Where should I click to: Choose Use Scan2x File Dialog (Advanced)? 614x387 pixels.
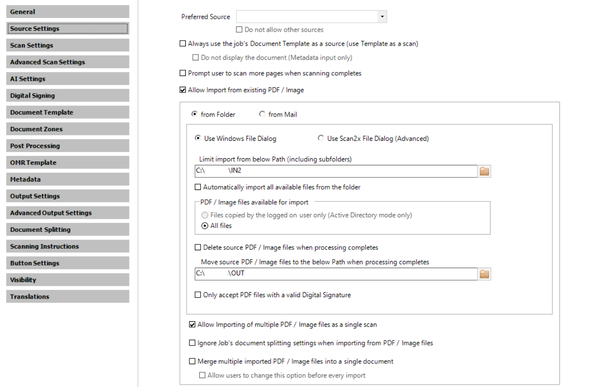321,139
